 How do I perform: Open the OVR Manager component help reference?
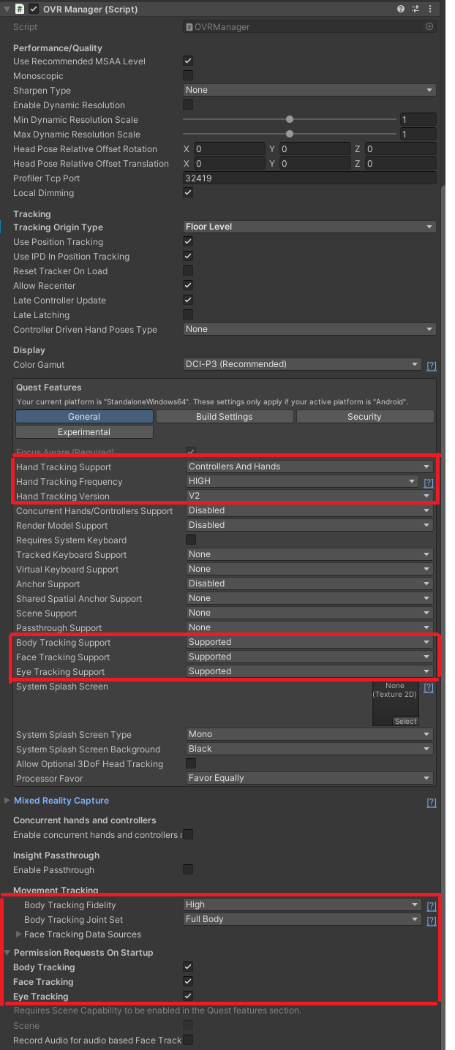[x=401, y=9]
